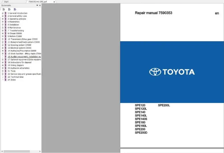The height and width of the screenshot is (153, 224).
Task: Click the left scroll arrow in bookmarks panel
Action: tap(2, 151)
